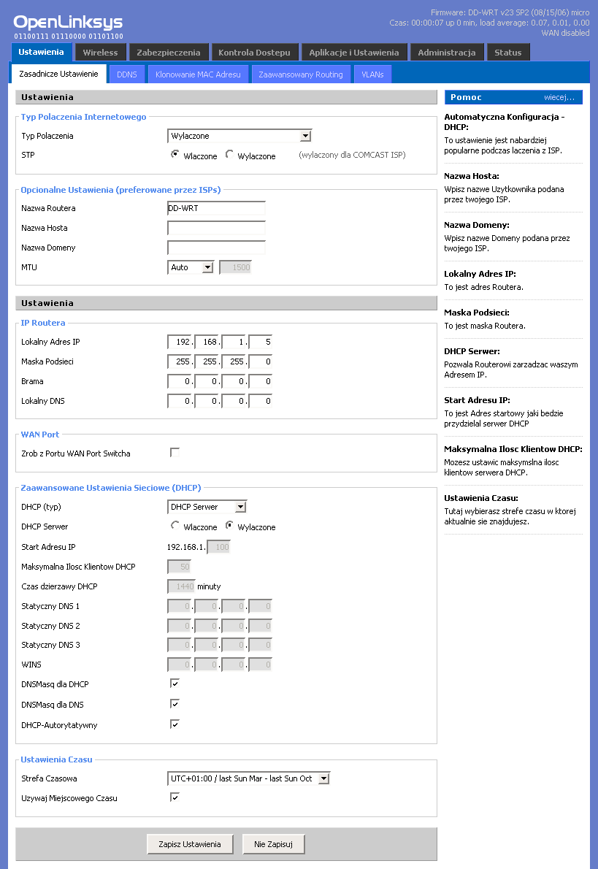Click the 'Ustawienia Czasu:' help heading
This screenshot has width=598, height=869.
(481, 498)
